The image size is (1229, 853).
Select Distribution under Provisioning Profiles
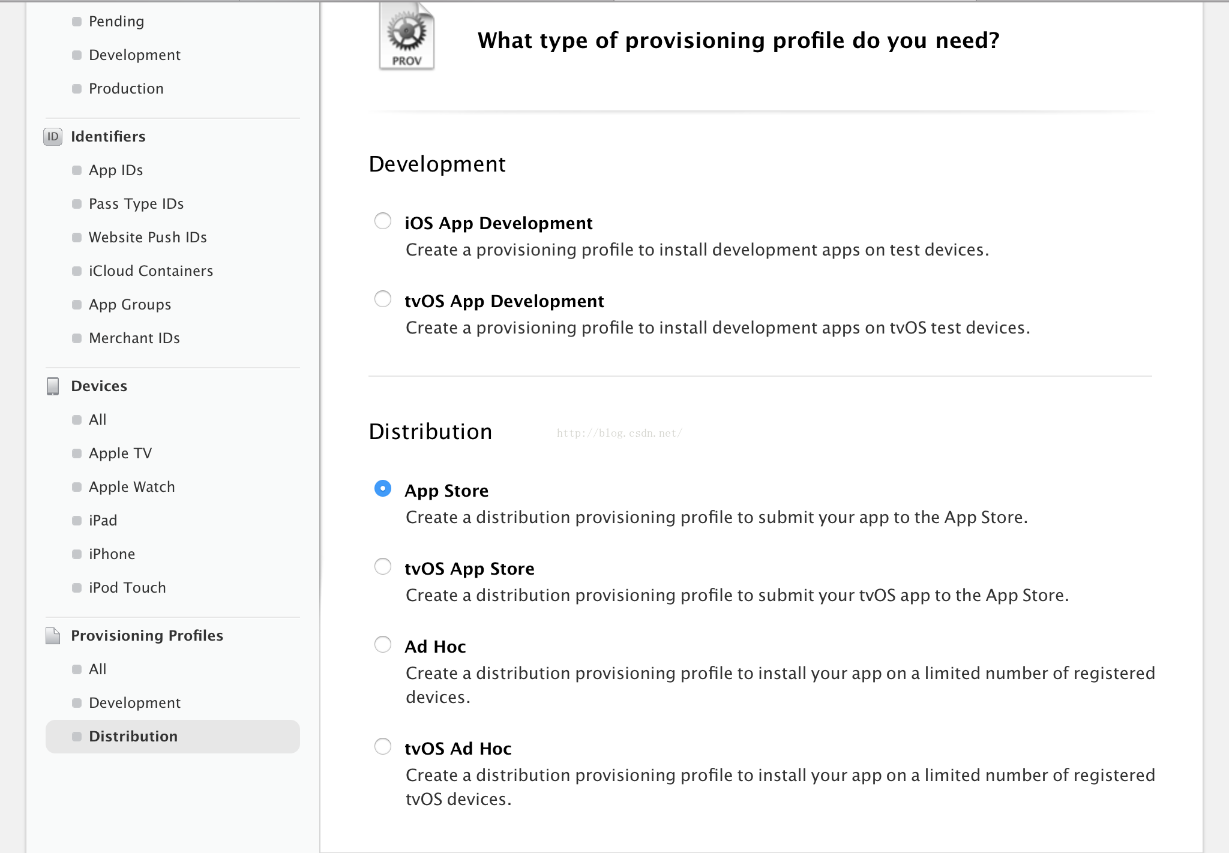[x=133, y=737]
